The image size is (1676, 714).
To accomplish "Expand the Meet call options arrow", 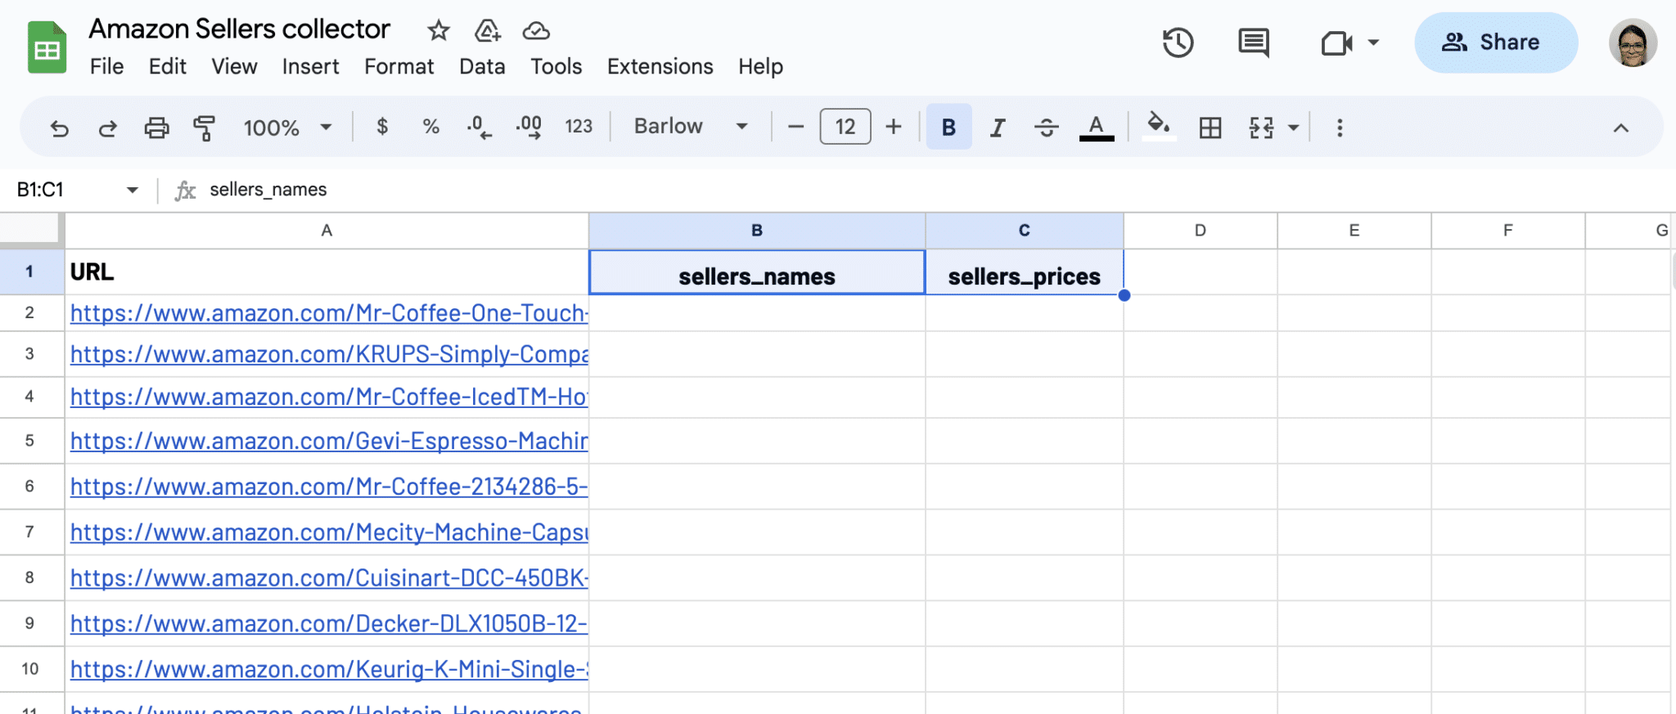I will click(x=1374, y=43).
